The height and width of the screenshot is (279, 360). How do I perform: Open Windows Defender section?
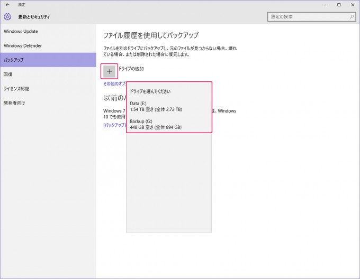(x=48, y=45)
